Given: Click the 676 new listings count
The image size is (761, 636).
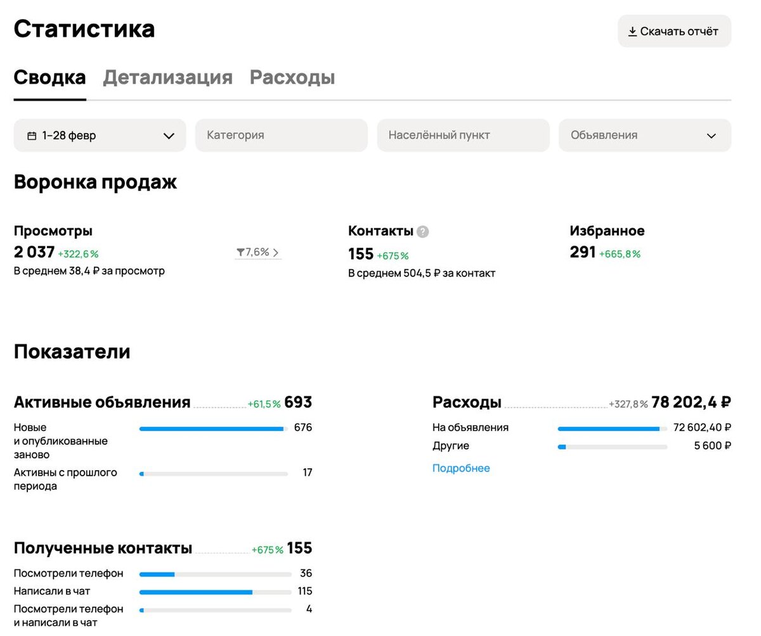Looking at the screenshot, I should (x=303, y=428).
